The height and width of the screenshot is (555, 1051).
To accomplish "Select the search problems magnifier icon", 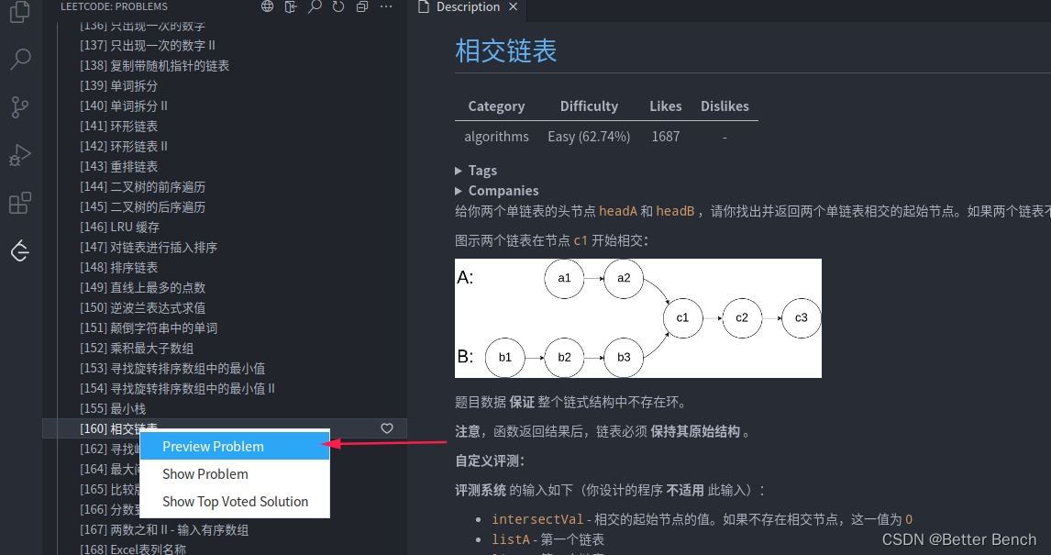I will click(314, 6).
